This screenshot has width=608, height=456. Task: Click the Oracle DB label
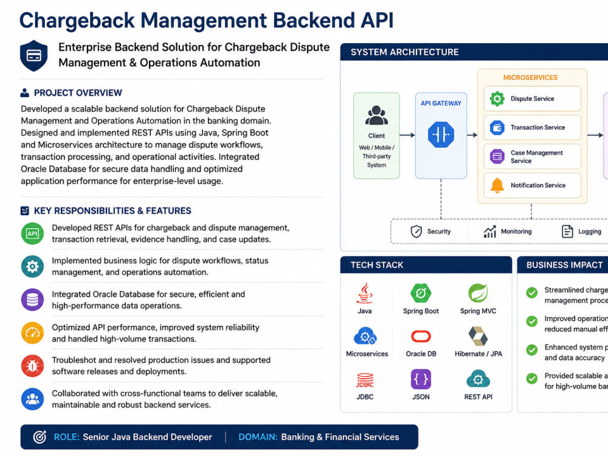click(x=421, y=354)
